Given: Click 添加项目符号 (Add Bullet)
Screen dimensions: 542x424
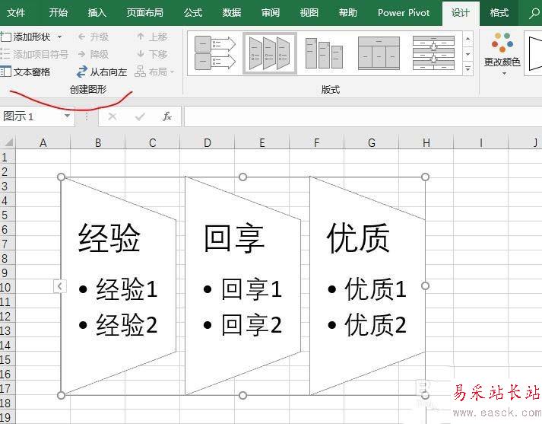Looking at the screenshot, I should 34,54.
